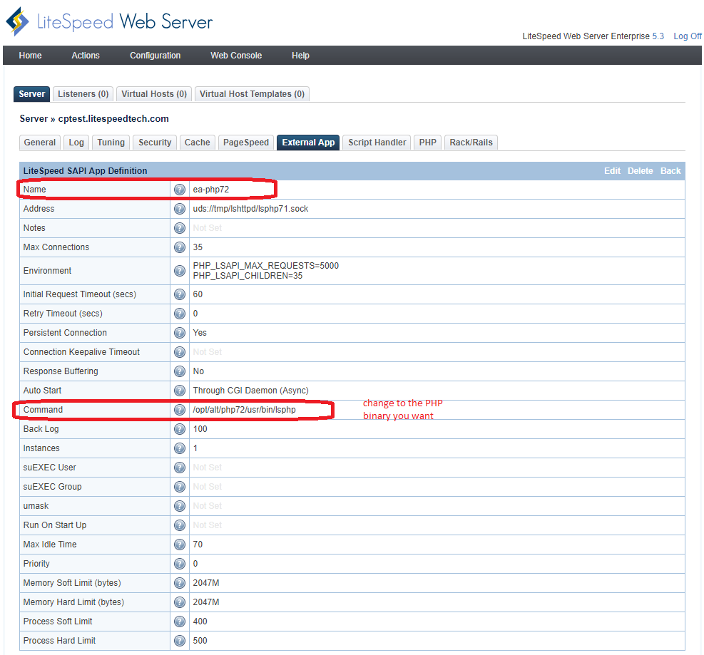Click Delete in the SAPI App header

click(x=641, y=171)
